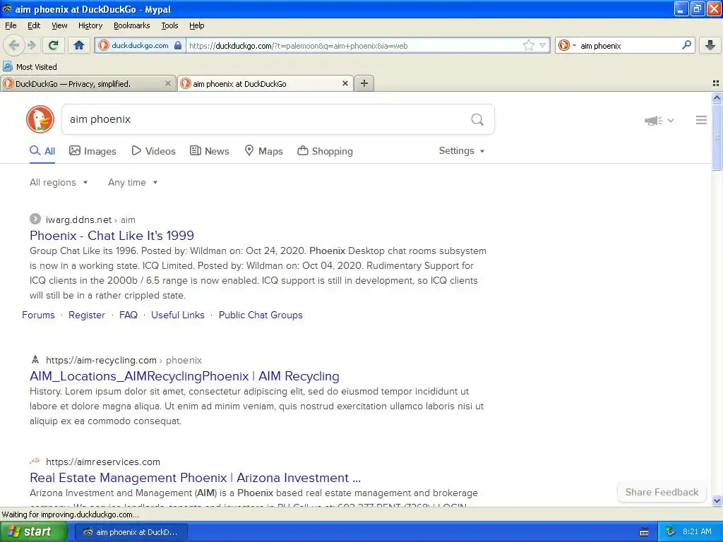Image resolution: width=723 pixels, height=542 pixels.
Task: Click the browser address URL field
Action: 353,45
